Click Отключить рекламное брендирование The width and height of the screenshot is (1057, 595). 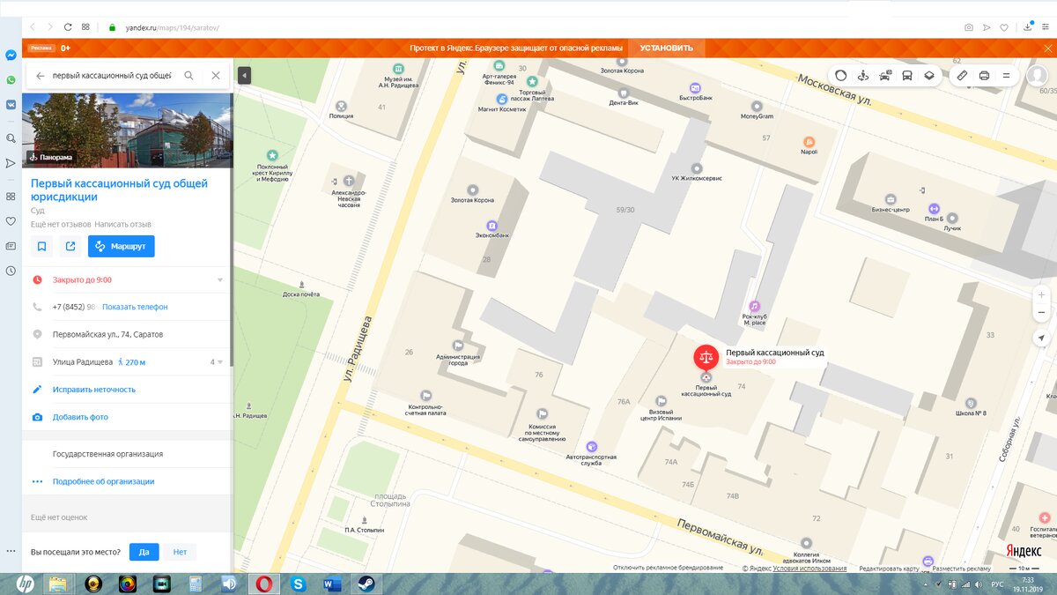coord(669,568)
